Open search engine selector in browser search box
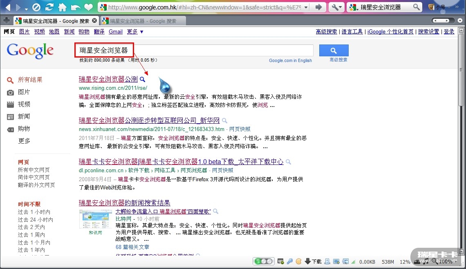 [x=353, y=7]
